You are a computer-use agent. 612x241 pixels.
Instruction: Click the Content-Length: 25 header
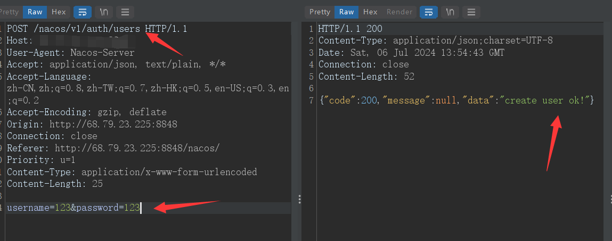55,184
